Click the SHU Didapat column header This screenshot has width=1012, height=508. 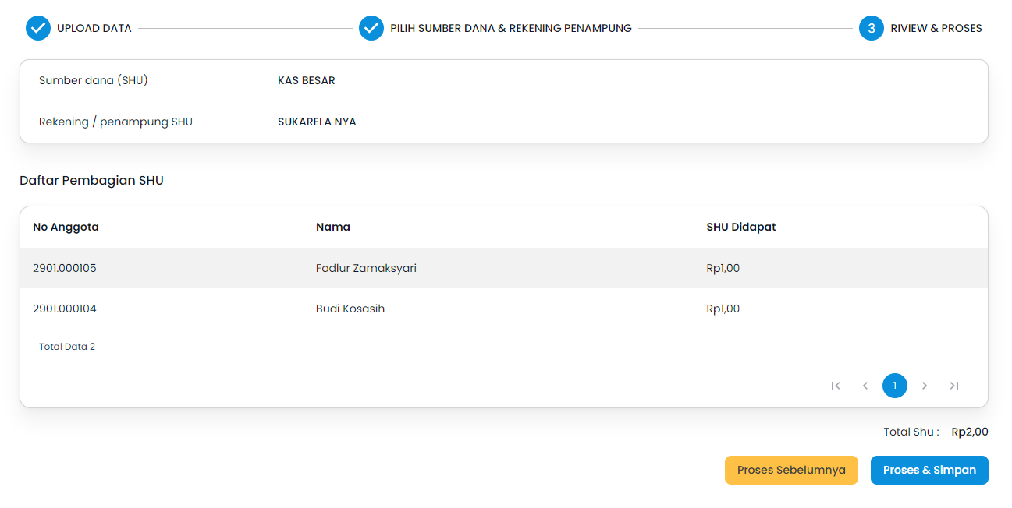[x=741, y=227]
